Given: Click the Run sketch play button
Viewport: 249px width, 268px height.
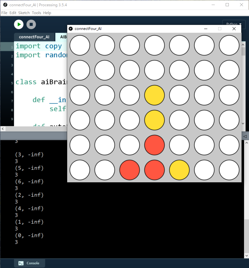Looking at the screenshot, I should (x=19, y=24).
